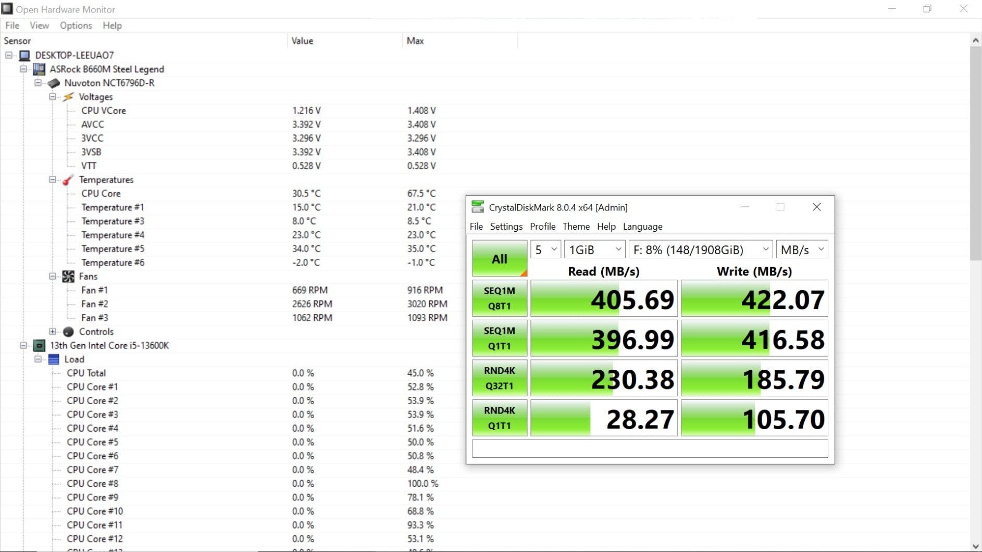The image size is (982, 552).
Task: Click the Fans icon in sensor tree
Action: (68, 277)
